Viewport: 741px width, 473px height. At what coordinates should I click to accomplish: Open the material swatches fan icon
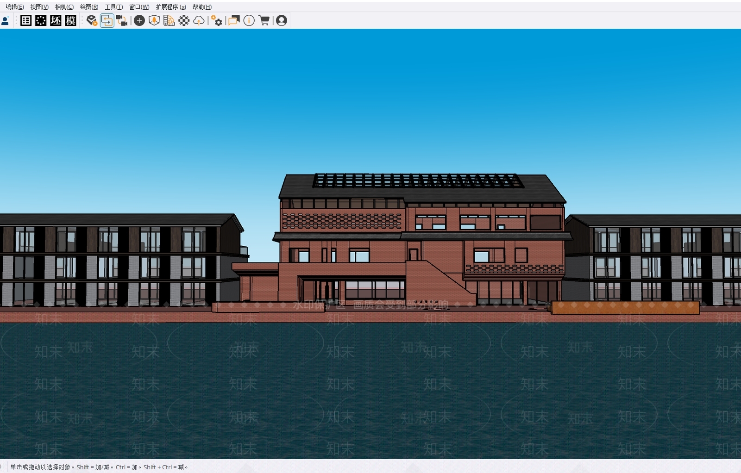click(169, 20)
